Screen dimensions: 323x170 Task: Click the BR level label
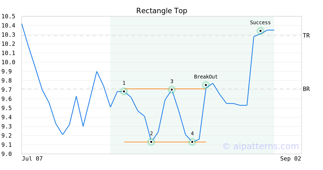[x=306, y=89]
